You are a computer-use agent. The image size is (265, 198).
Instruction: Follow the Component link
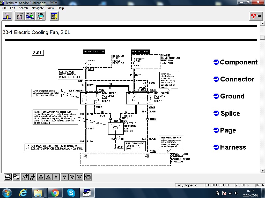(235, 62)
